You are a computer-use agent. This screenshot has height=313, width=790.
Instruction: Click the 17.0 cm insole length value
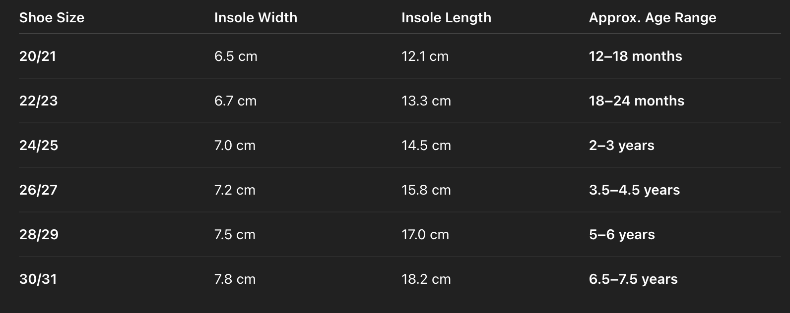pos(425,235)
